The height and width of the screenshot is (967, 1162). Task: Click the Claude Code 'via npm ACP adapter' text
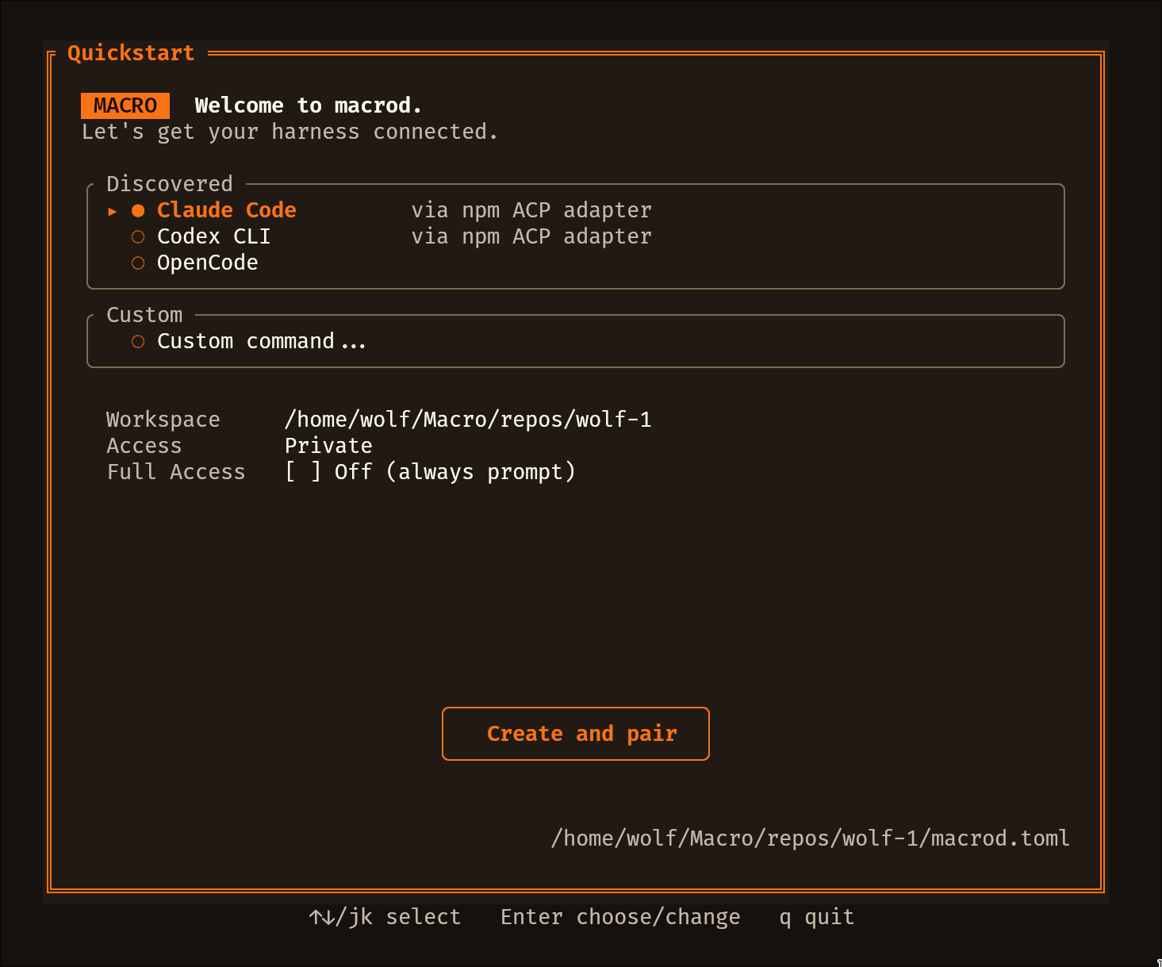coord(531,210)
